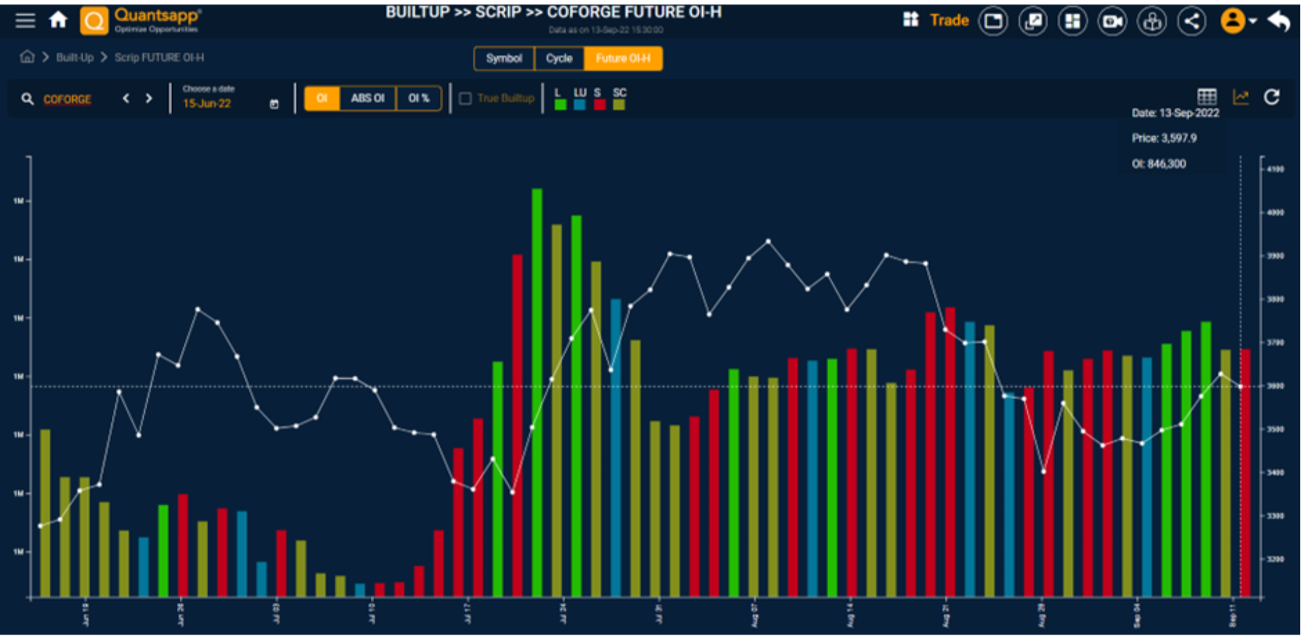Click the video tutorial camera icon
Image resolution: width=1301 pixels, height=640 pixels.
[x=1112, y=20]
